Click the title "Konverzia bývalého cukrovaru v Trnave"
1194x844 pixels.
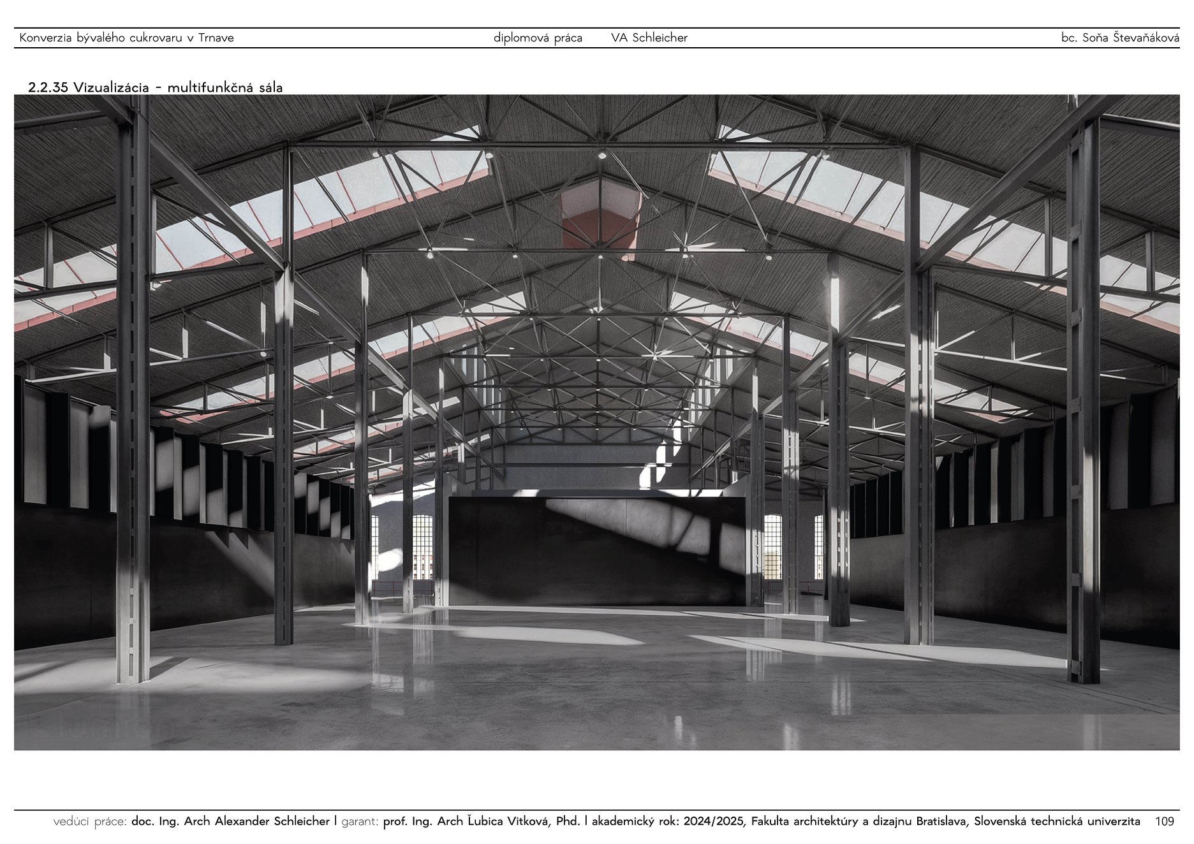[x=126, y=38]
